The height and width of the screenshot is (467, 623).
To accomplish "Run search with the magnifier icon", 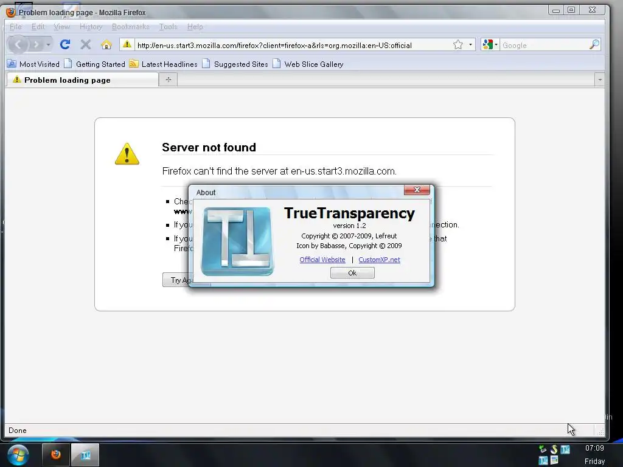I will tap(594, 44).
